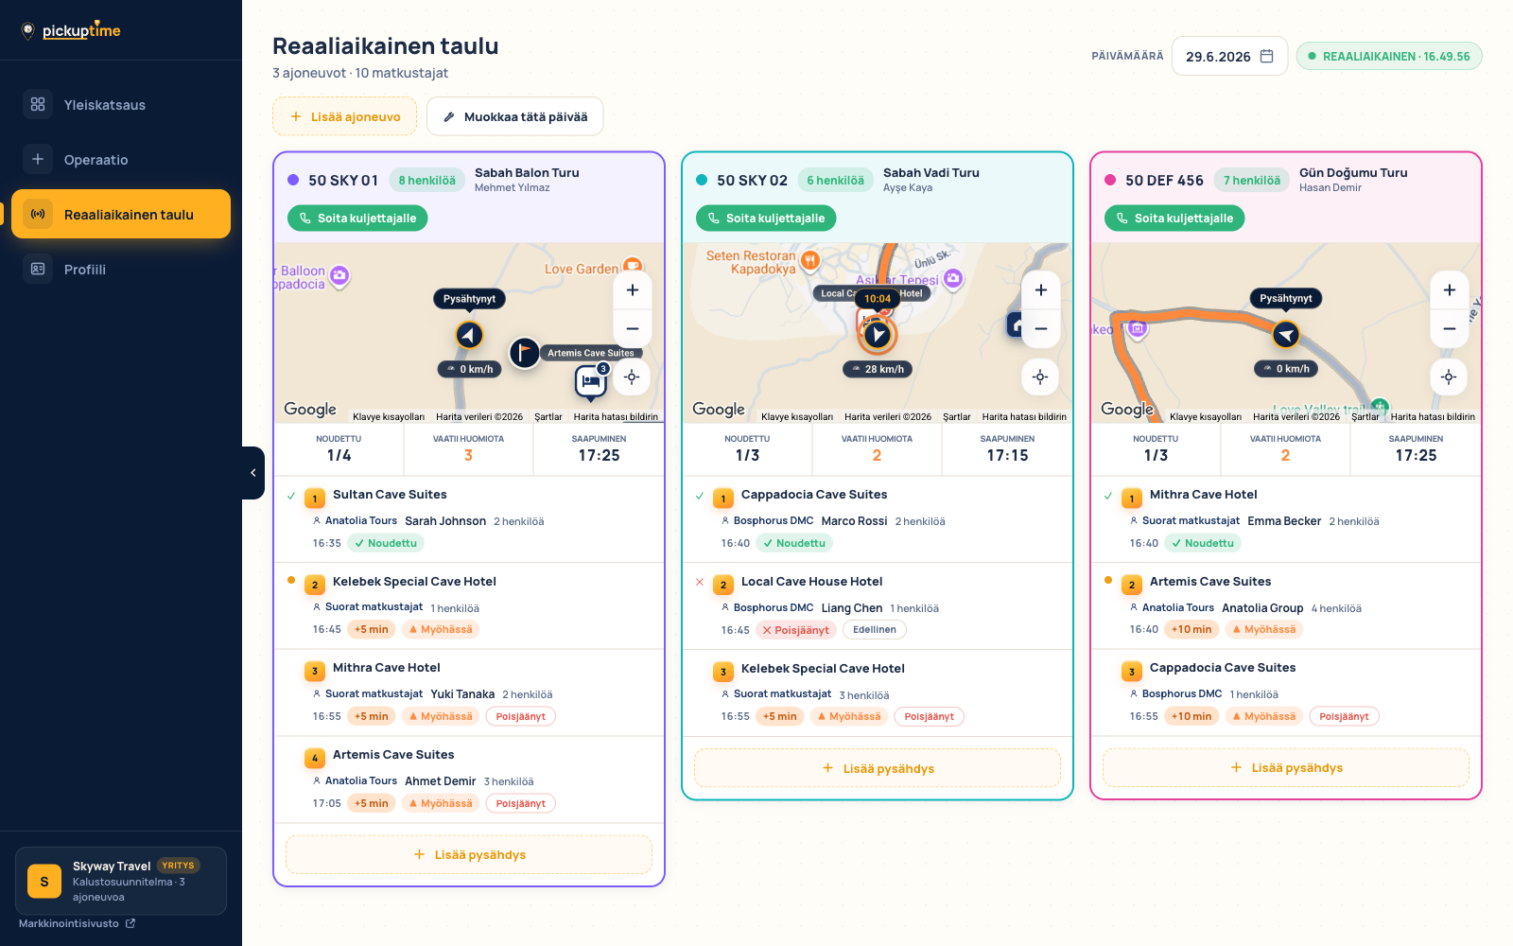
Task: Recenter the 50 SKY 01 map location
Action: coord(632,377)
